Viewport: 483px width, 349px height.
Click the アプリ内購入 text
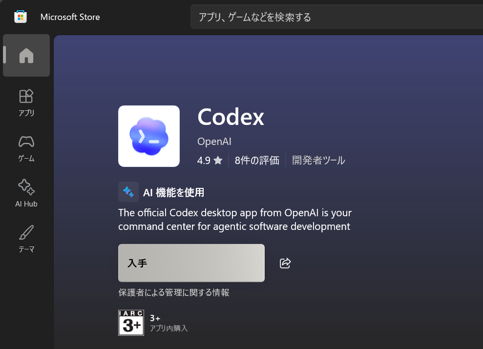click(x=169, y=328)
